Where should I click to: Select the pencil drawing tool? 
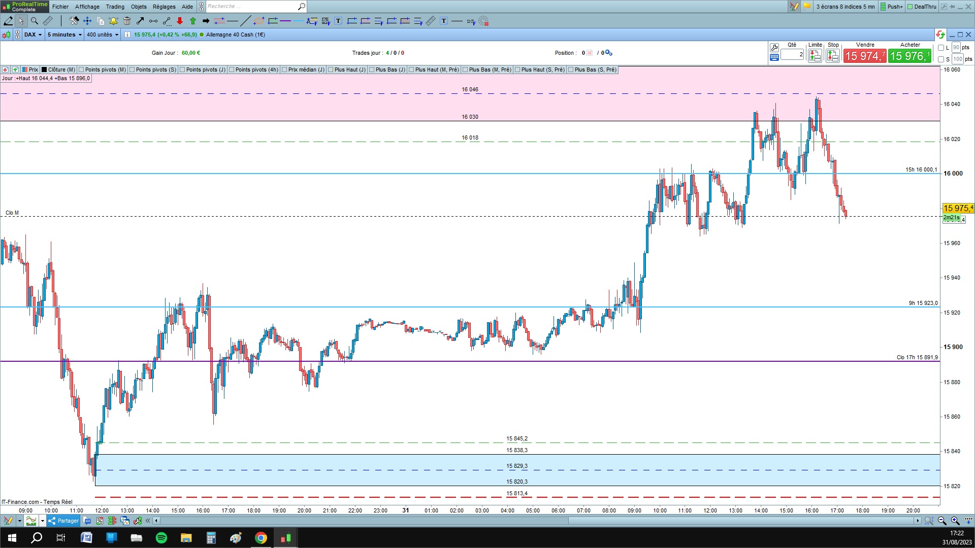(x=8, y=21)
